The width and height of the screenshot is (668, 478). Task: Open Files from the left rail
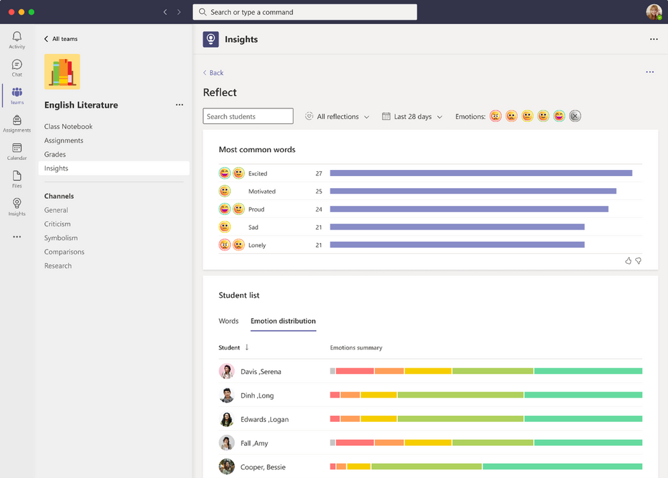[x=17, y=179]
